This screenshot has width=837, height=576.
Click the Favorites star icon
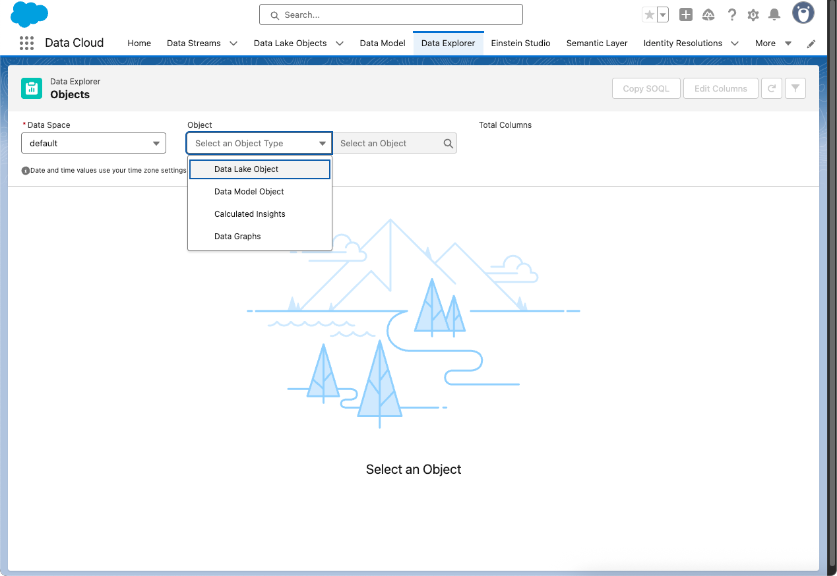coord(650,14)
